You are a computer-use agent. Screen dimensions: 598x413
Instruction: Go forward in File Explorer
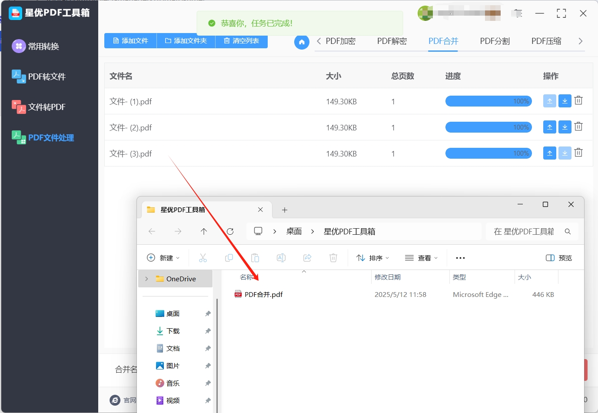(x=178, y=231)
